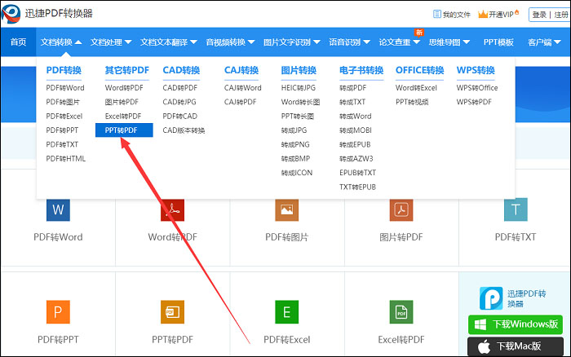
Task: Click 注册 link in header
Action: point(561,15)
